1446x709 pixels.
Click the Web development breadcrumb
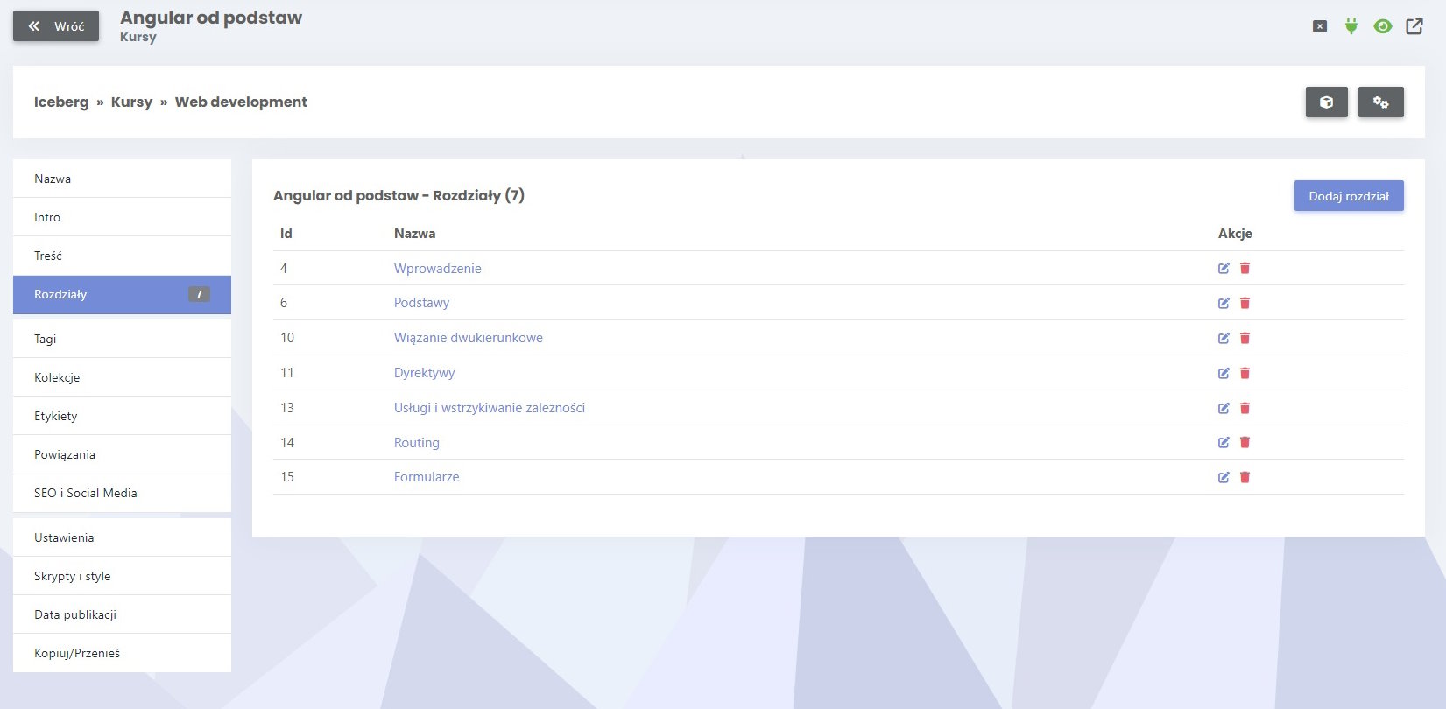(241, 102)
